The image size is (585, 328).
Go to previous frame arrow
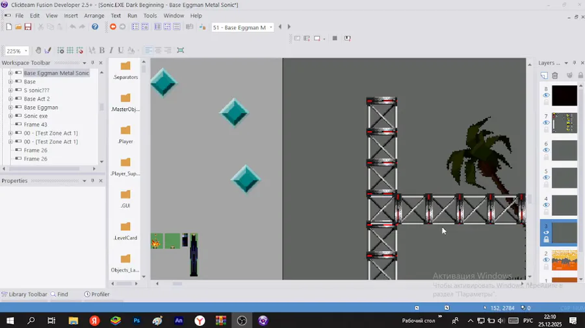pyautogui.click(x=279, y=27)
